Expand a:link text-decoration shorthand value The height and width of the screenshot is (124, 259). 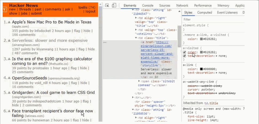click(217, 73)
